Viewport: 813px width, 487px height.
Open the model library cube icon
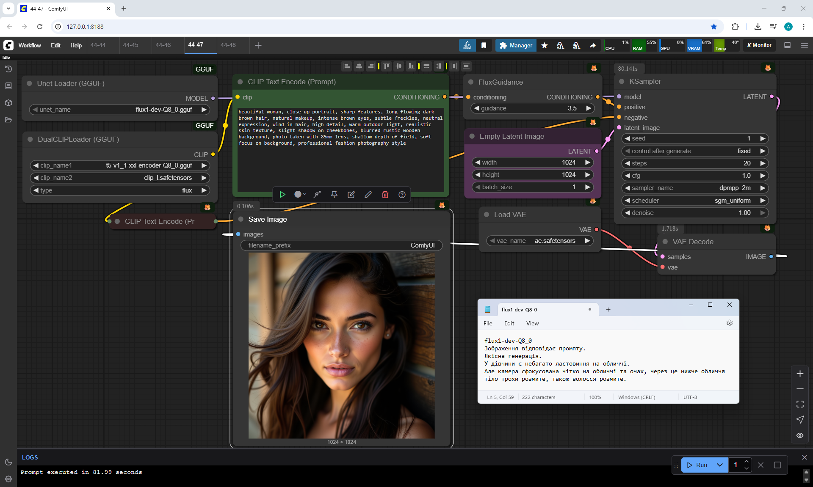[8, 103]
